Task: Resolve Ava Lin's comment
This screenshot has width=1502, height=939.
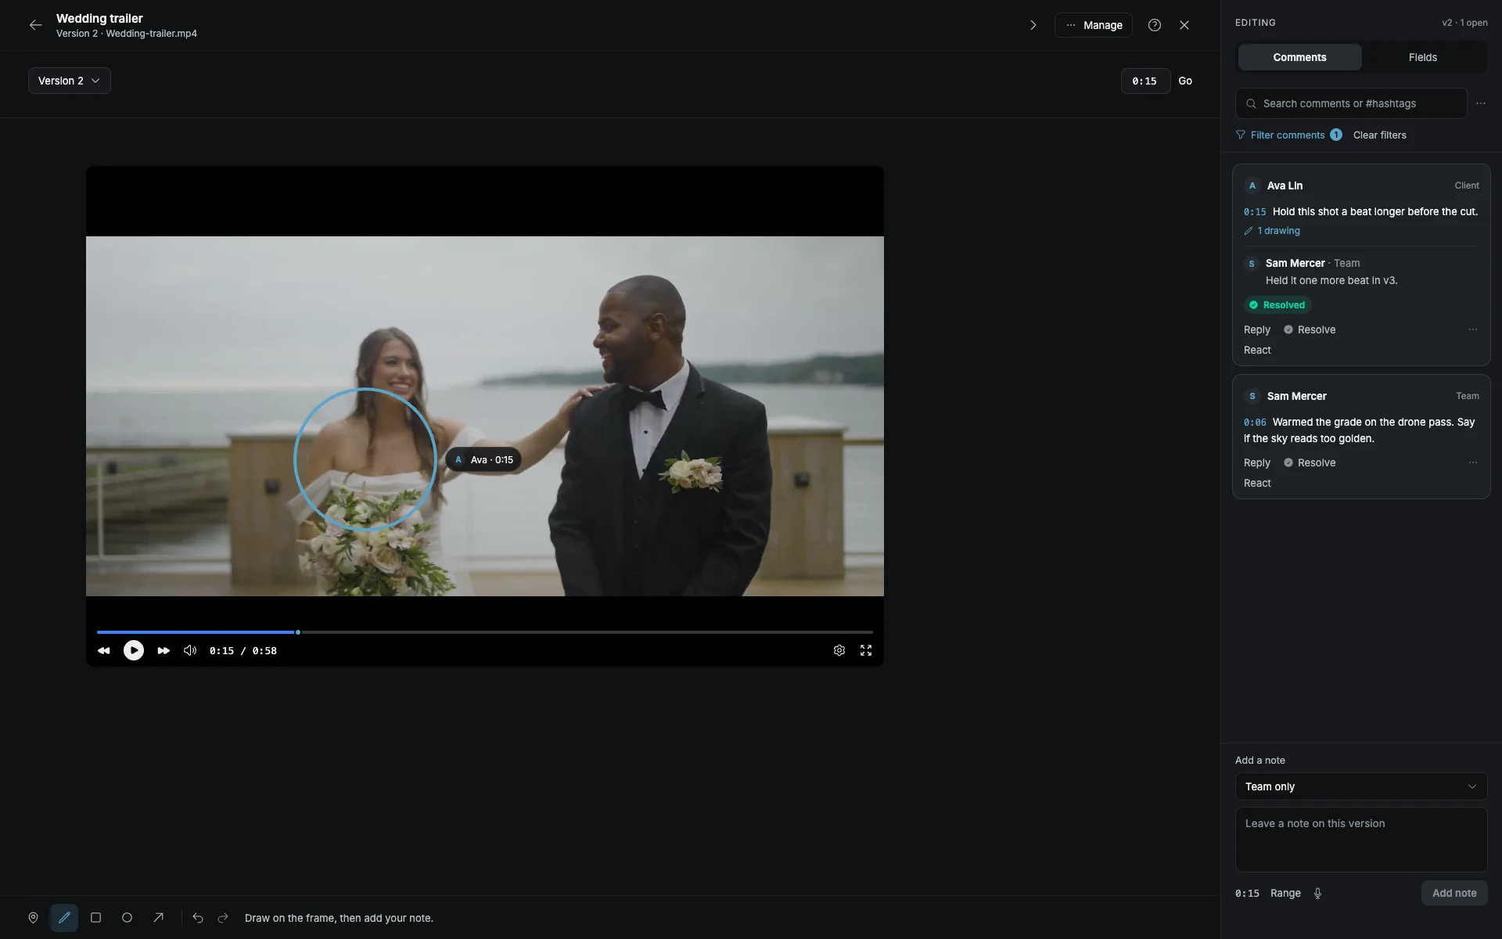Action: tap(1310, 329)
